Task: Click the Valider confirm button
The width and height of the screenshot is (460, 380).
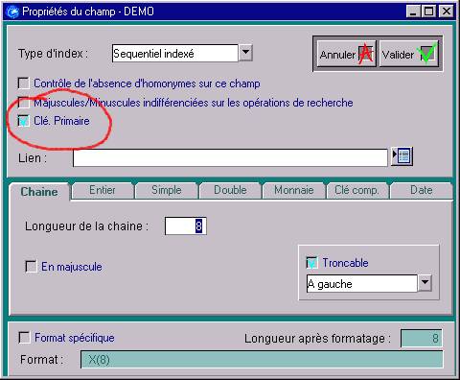Action: [x=409, y=54]
